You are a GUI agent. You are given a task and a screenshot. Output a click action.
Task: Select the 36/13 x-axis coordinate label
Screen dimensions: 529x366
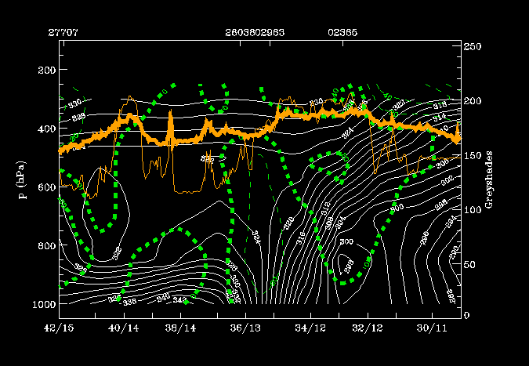(247, 325)
